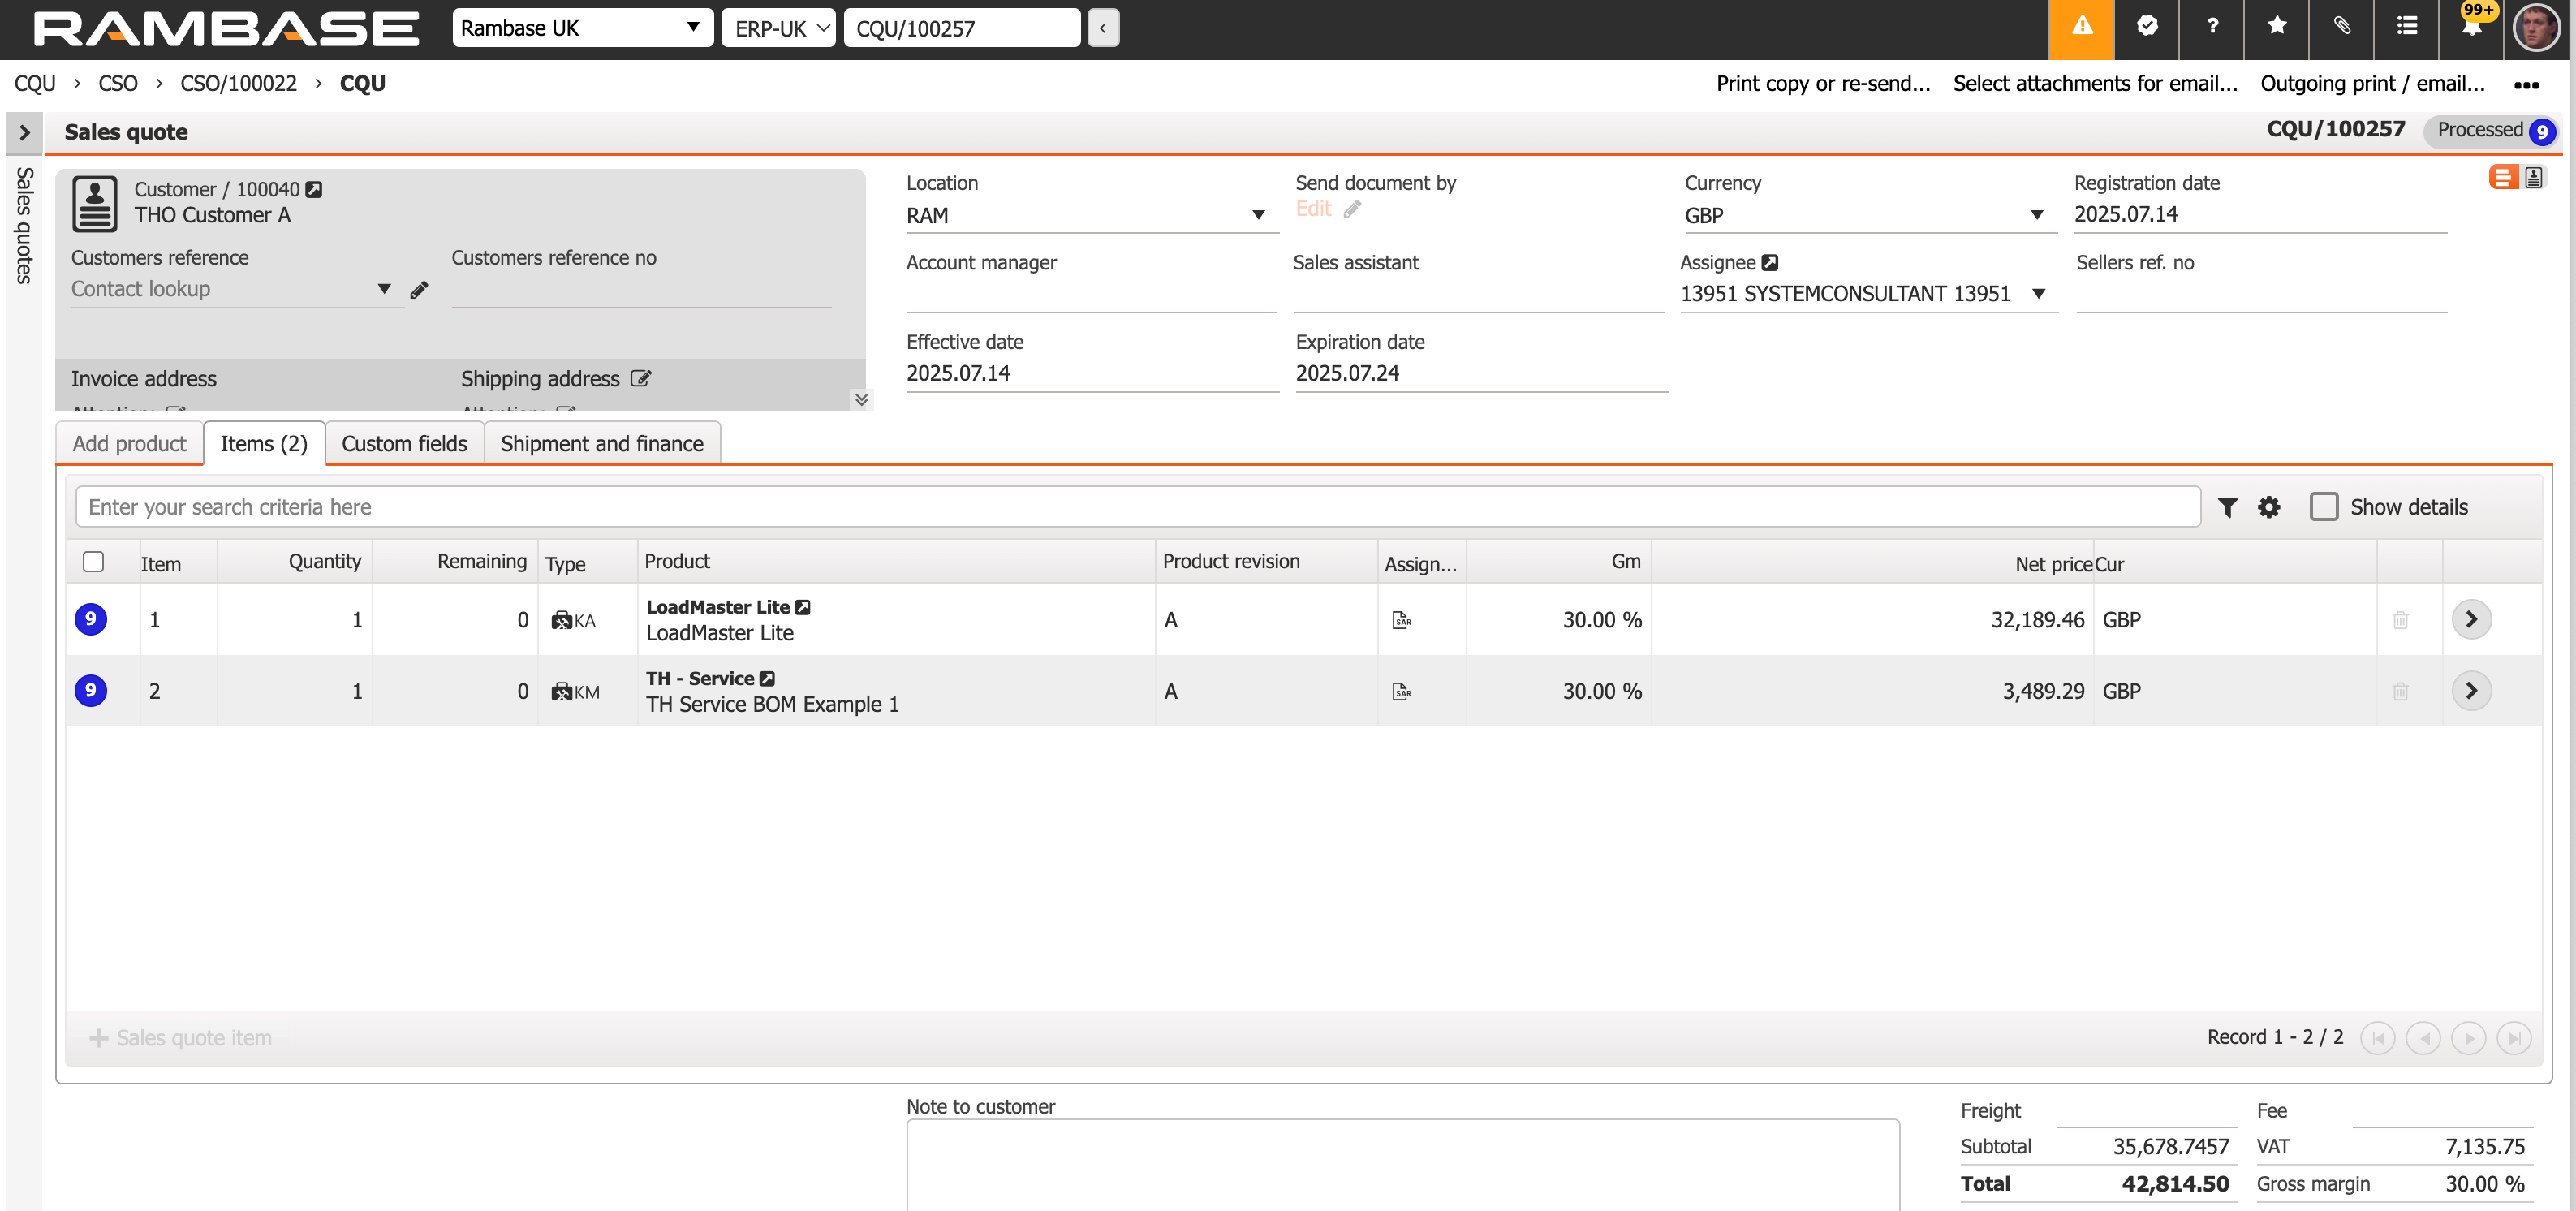2576x1211 pixels.
Task: Open the warning alerts icon
Action: 2081,28
